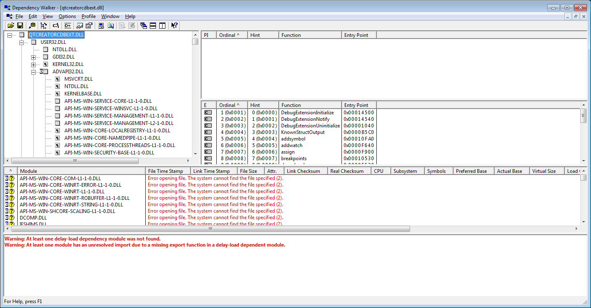Select API-MS-WIN-SERVICE-CORE-L1-1-0.DLL tree entry
Viewport: 591px width, 308px height.
tap(108, 101)
